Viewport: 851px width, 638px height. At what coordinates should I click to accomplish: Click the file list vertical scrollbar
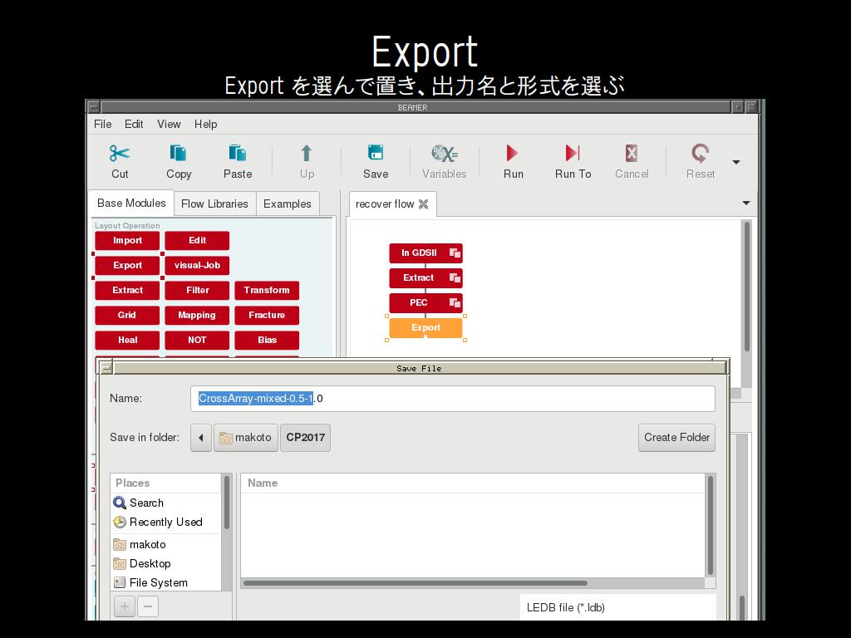[710, 525]
